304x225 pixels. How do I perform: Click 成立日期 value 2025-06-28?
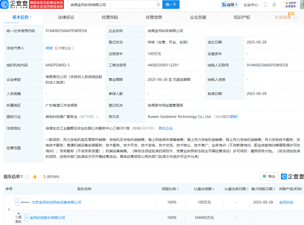click(257, 42)
